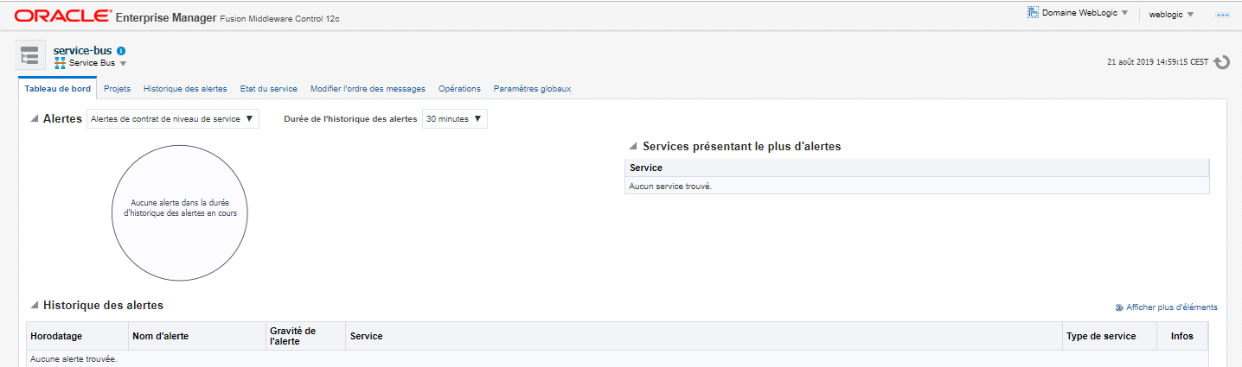Collapse the Alertes section
The height and width of the screenshot is (367, 1242).
[x=35, y=119]
